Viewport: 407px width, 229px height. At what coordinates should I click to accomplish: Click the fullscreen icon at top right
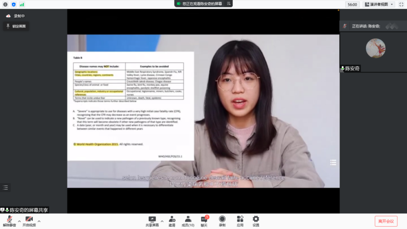(x=401, y=5)
